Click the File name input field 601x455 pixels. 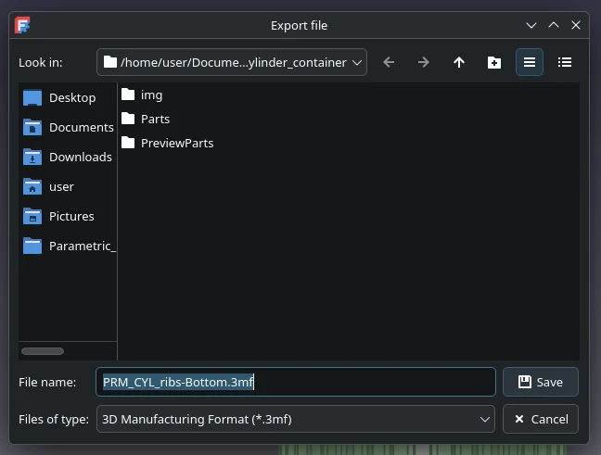[296, 382]
